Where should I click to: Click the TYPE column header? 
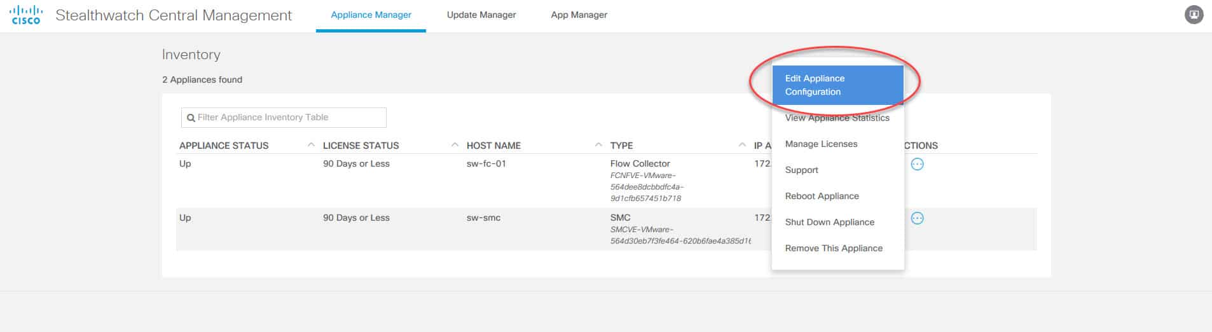point(621,146)
